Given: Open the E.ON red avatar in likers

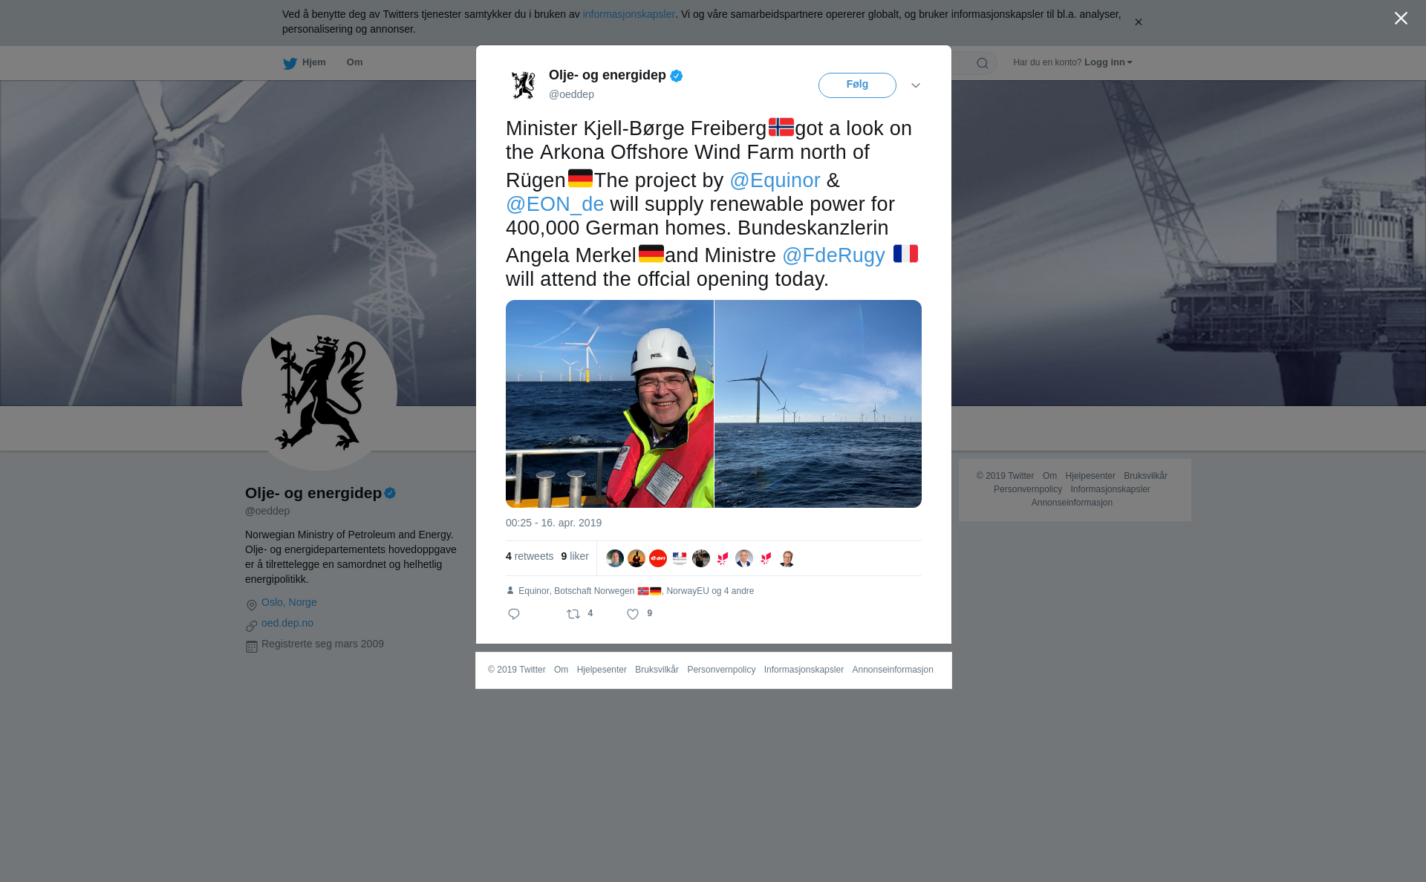Looking at the screenshot, I should coord(658,558).
